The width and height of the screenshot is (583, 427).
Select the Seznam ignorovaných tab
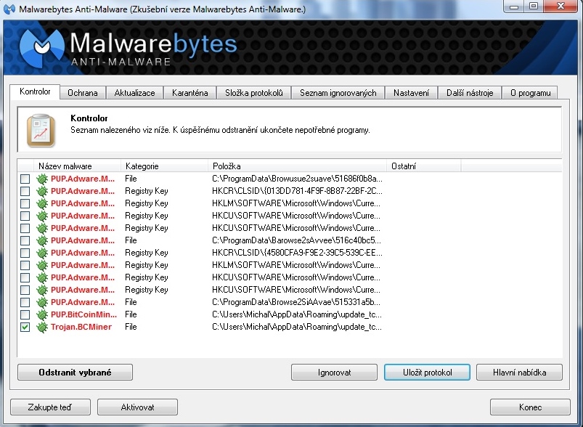pos(338,93)
